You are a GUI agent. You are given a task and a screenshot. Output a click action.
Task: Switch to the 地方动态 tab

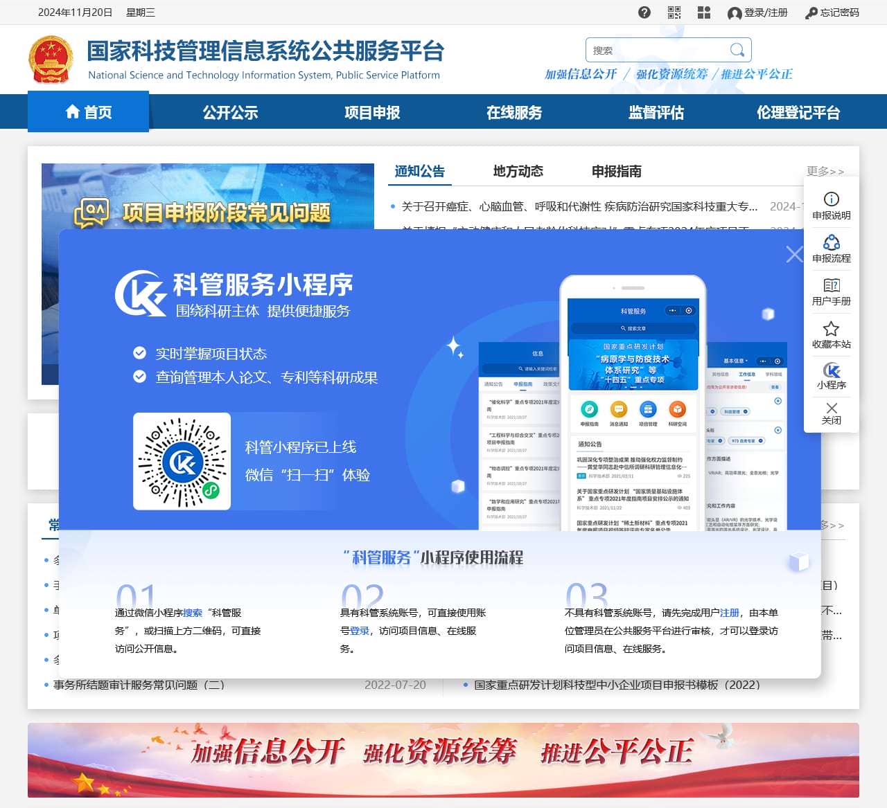518,171
